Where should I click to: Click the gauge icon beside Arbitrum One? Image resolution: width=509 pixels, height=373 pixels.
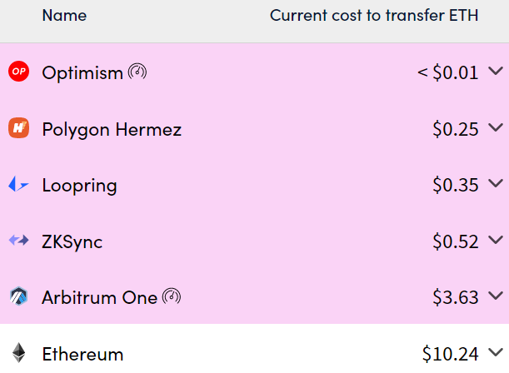click(x=172, y=296)
